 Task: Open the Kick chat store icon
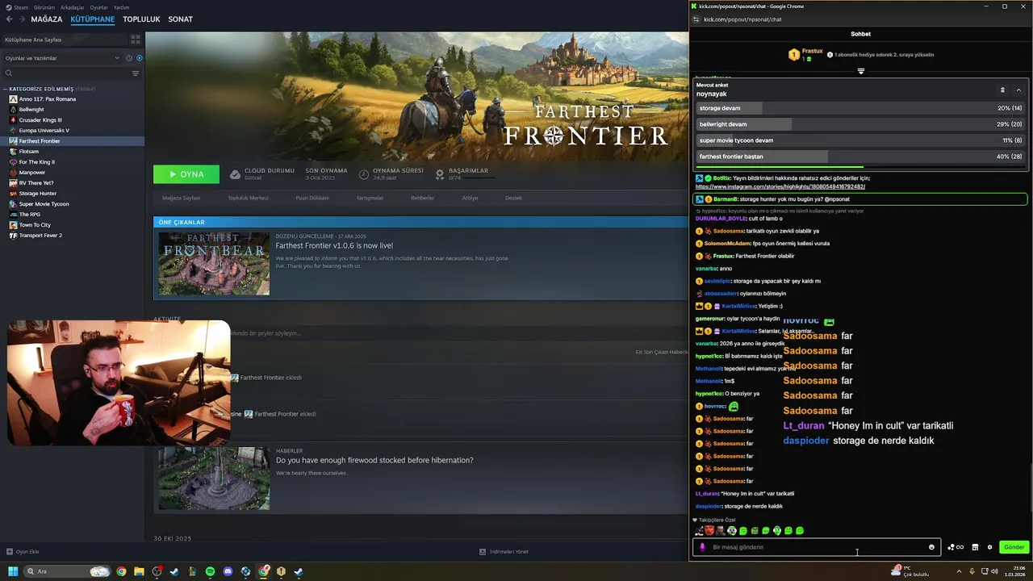[975, 547]
